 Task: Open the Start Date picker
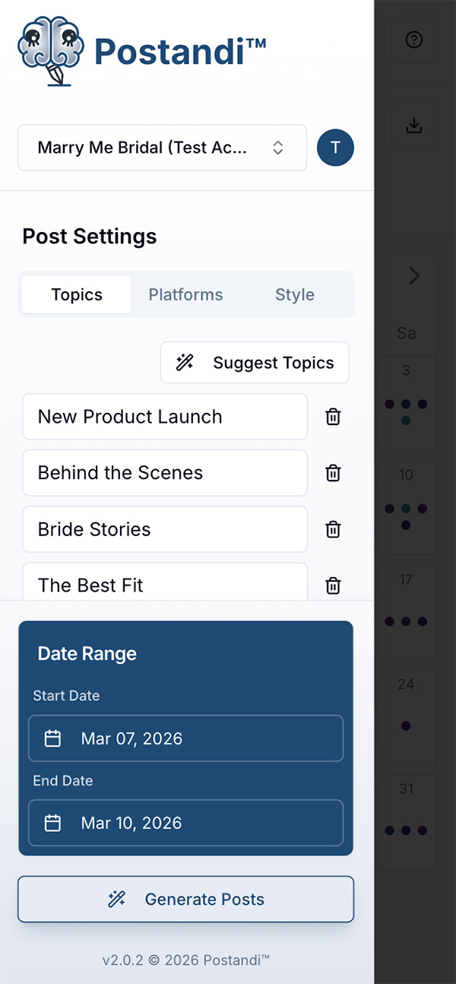pos(185,738)
